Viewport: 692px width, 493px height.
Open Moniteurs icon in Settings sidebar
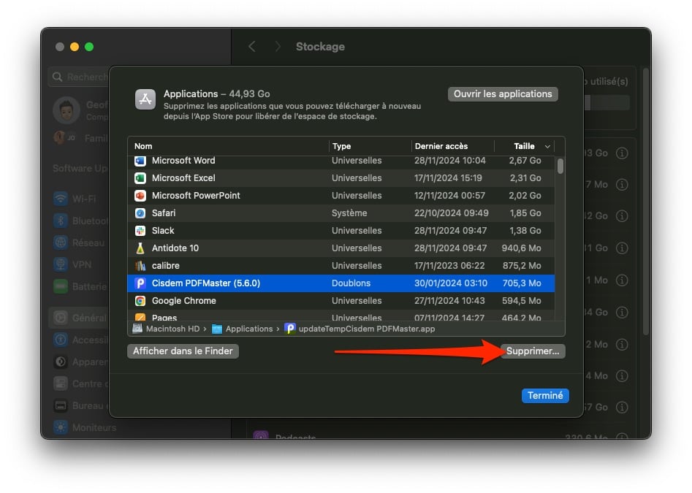coord(61,427)
